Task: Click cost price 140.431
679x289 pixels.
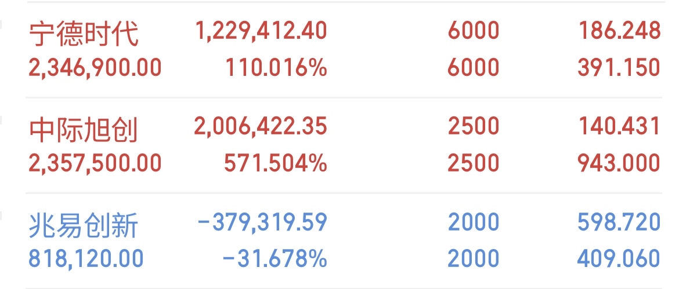Action: coord(619,127)
